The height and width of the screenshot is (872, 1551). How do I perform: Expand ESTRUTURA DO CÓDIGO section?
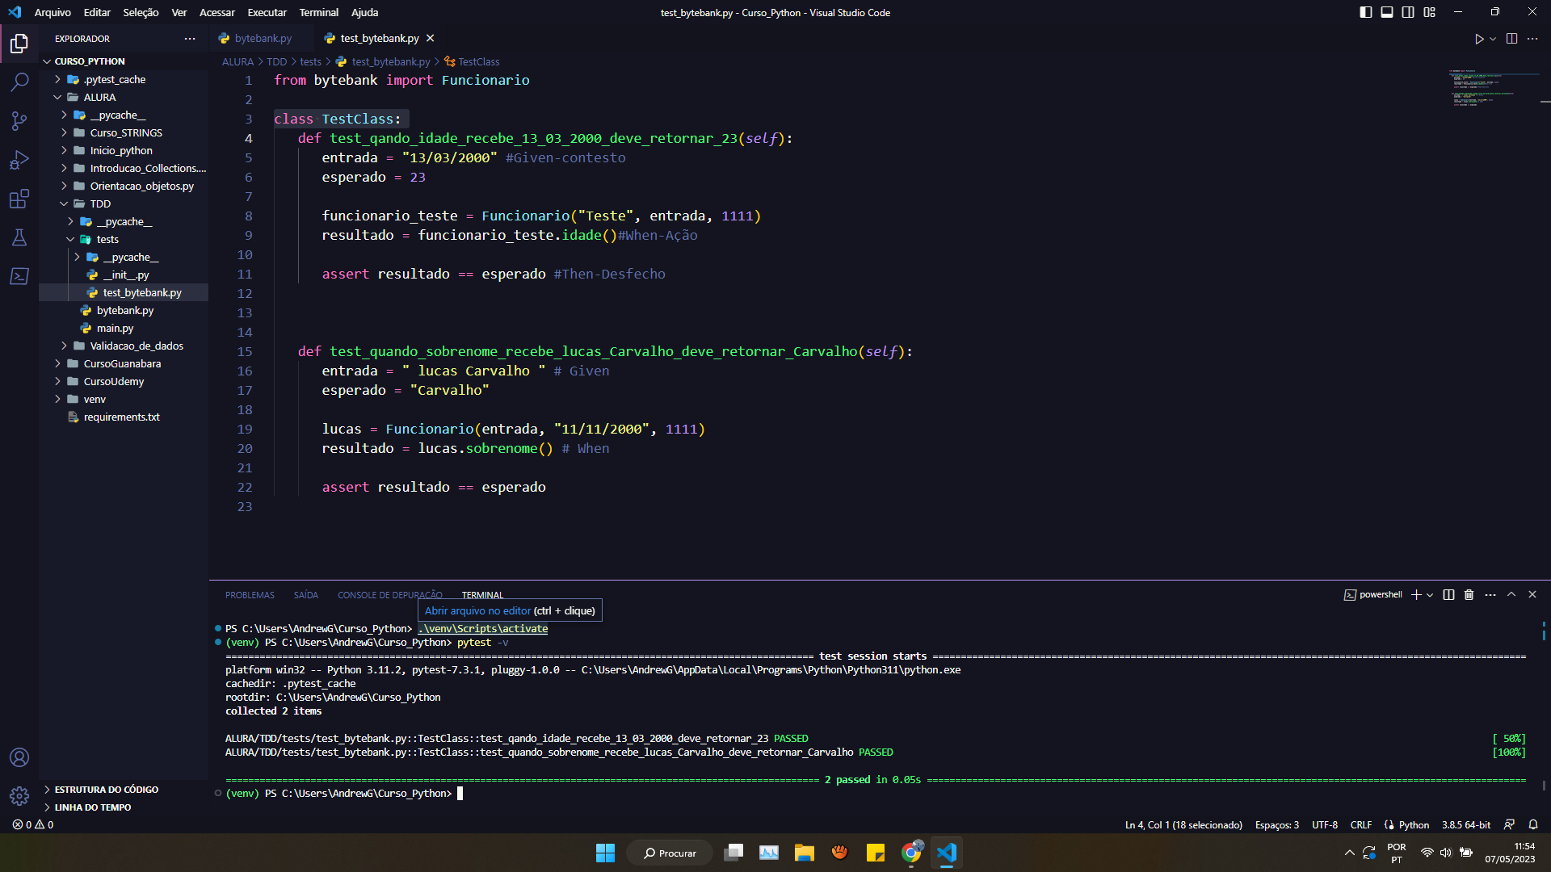pos(106,790)
